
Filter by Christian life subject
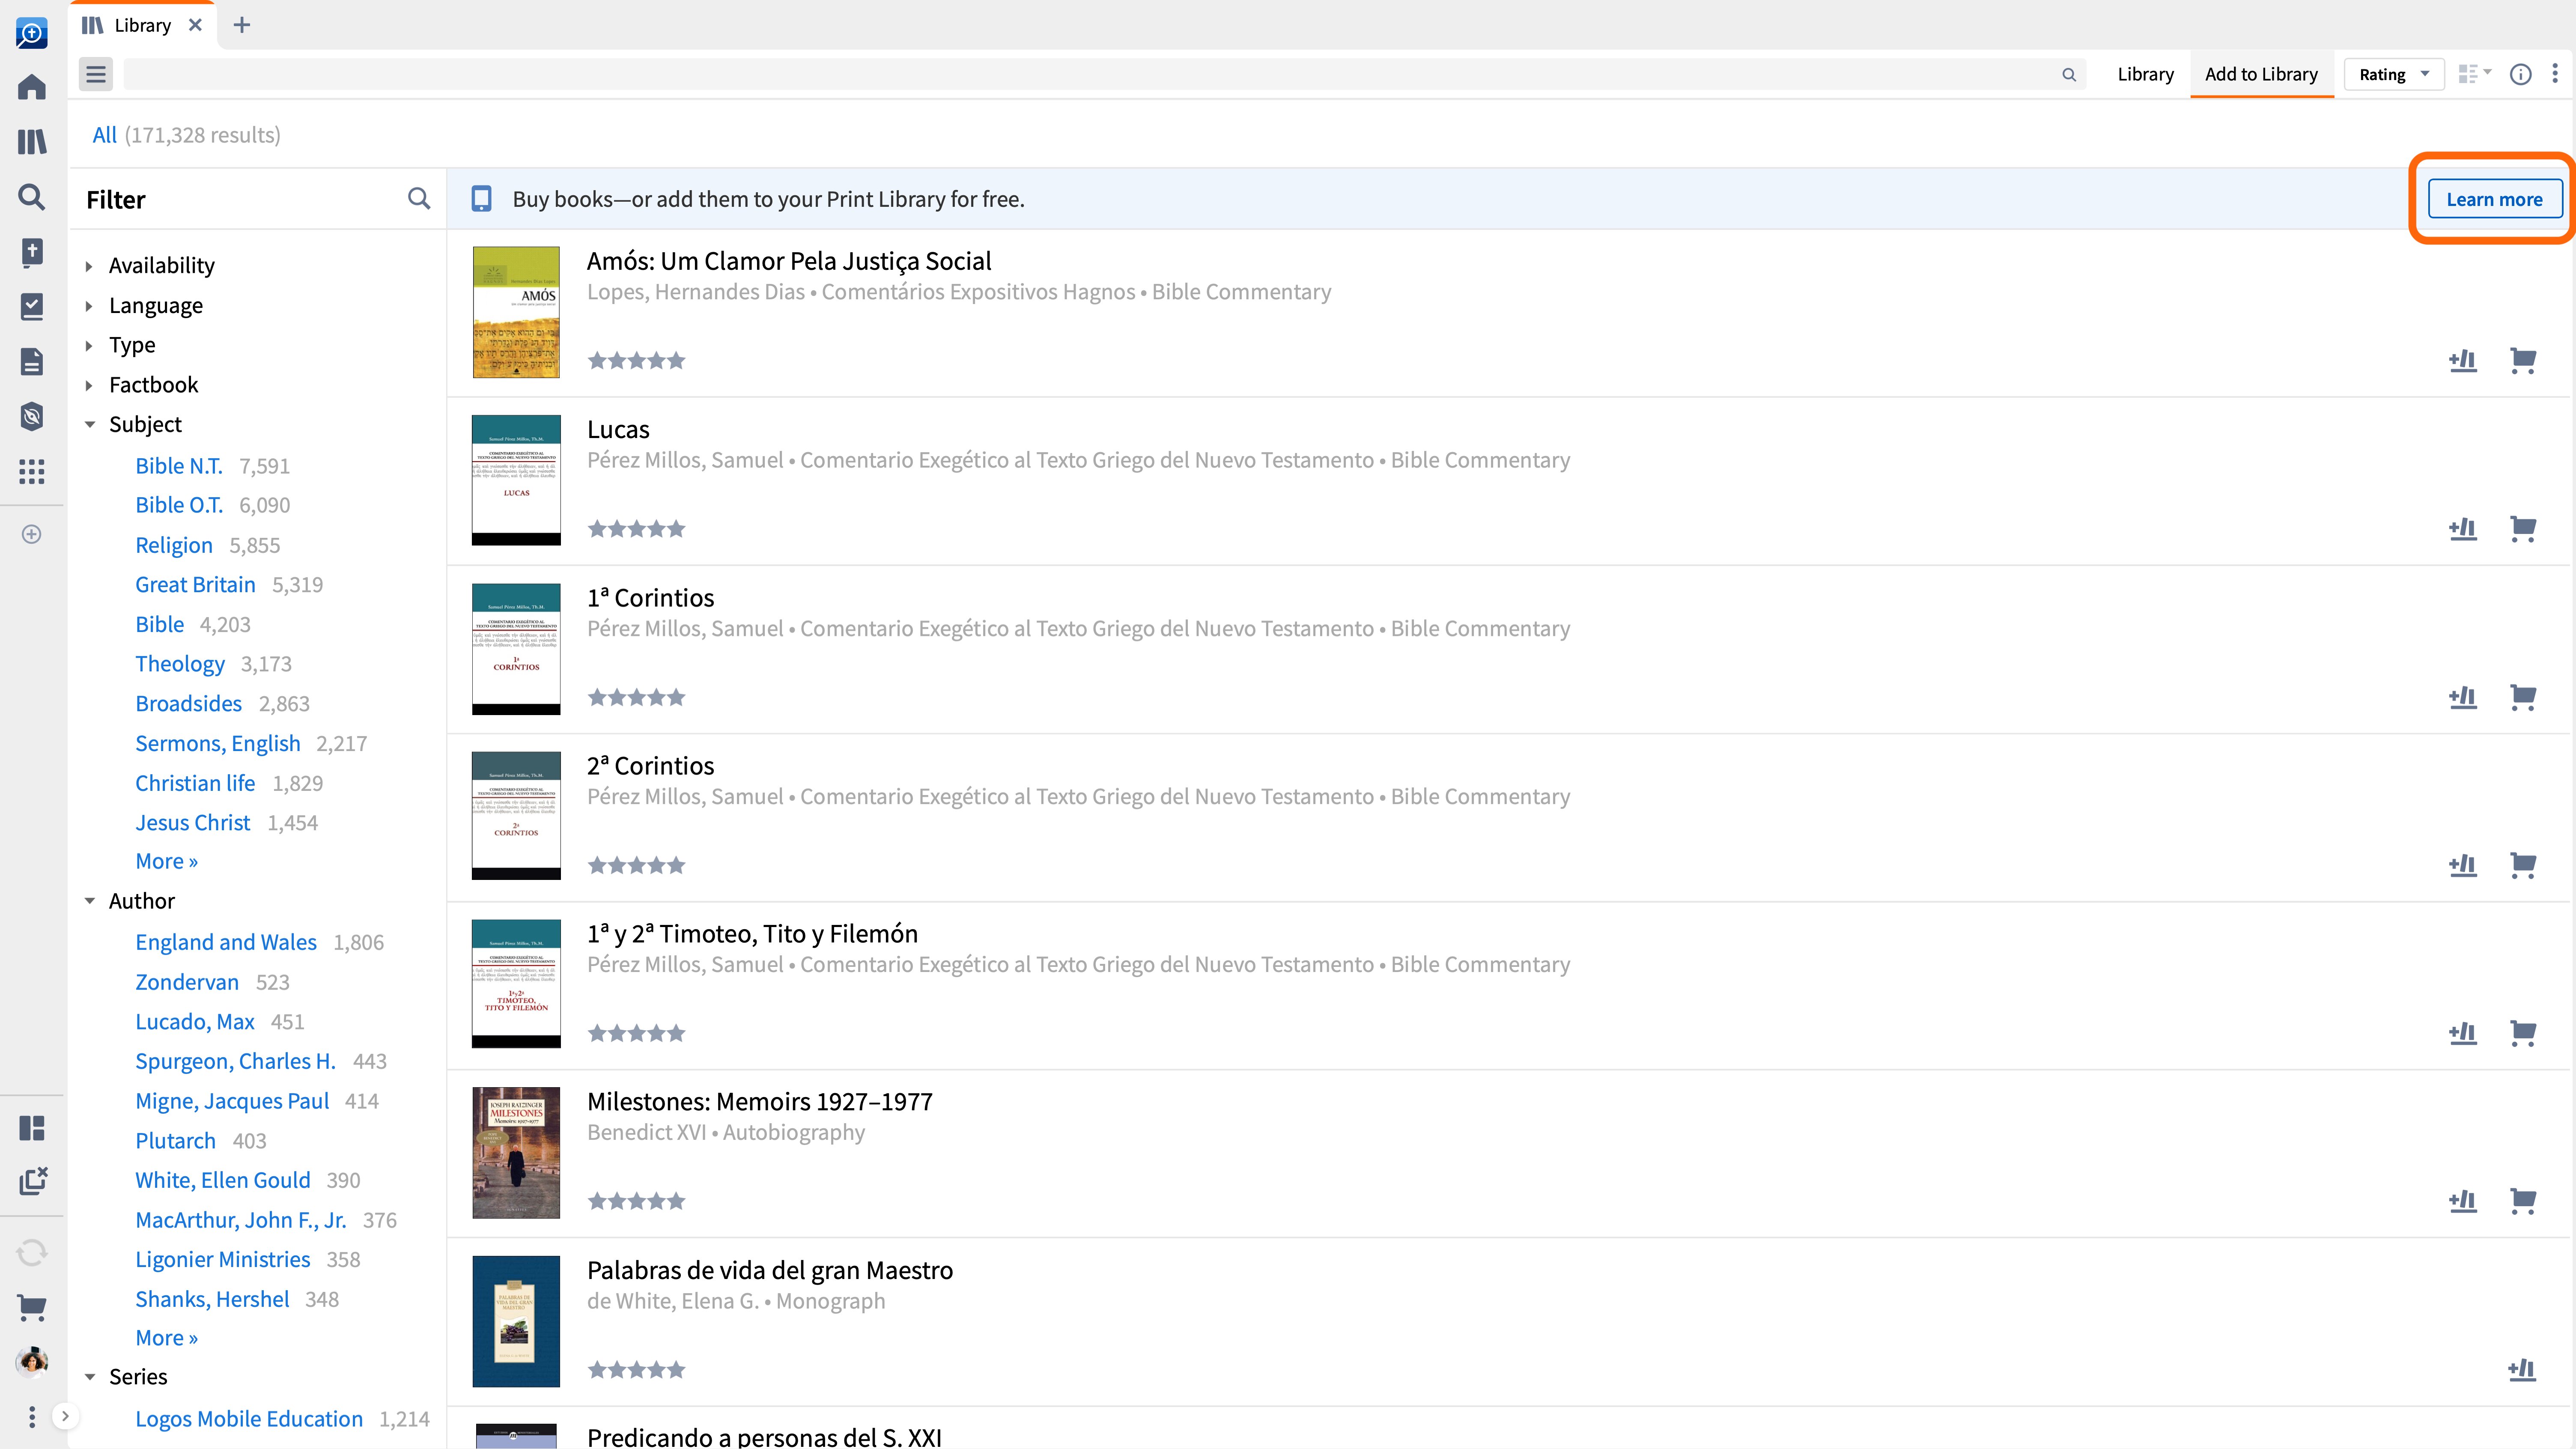click(195, 783)
